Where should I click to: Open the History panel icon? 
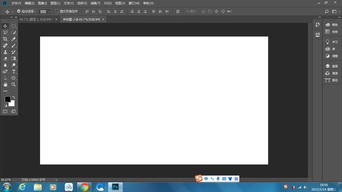317,25
